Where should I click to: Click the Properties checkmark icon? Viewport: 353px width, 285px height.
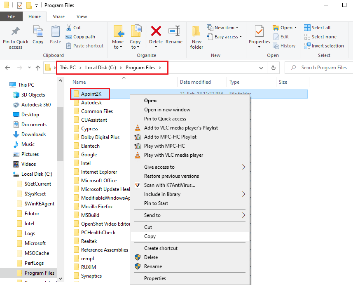[x=259, y=31]
